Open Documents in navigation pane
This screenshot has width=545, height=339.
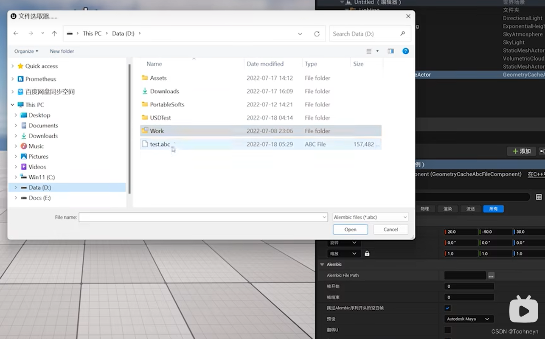(x=43, y=126)
